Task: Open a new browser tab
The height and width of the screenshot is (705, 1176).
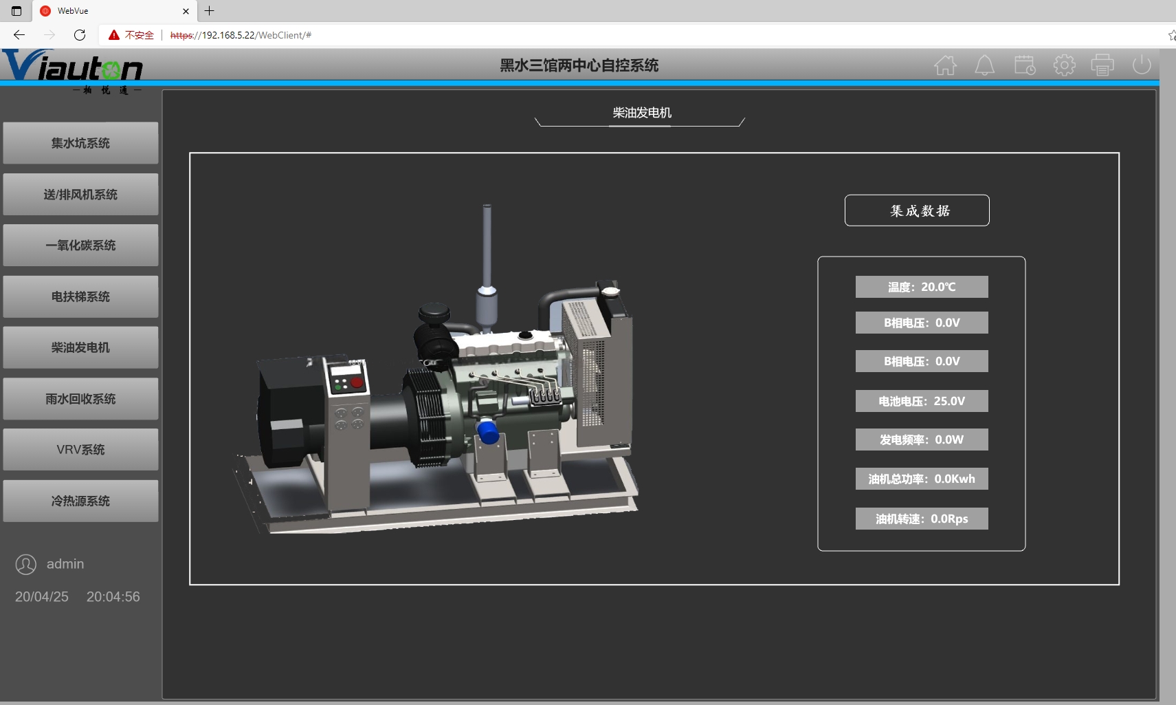Action: pos(210,11)
